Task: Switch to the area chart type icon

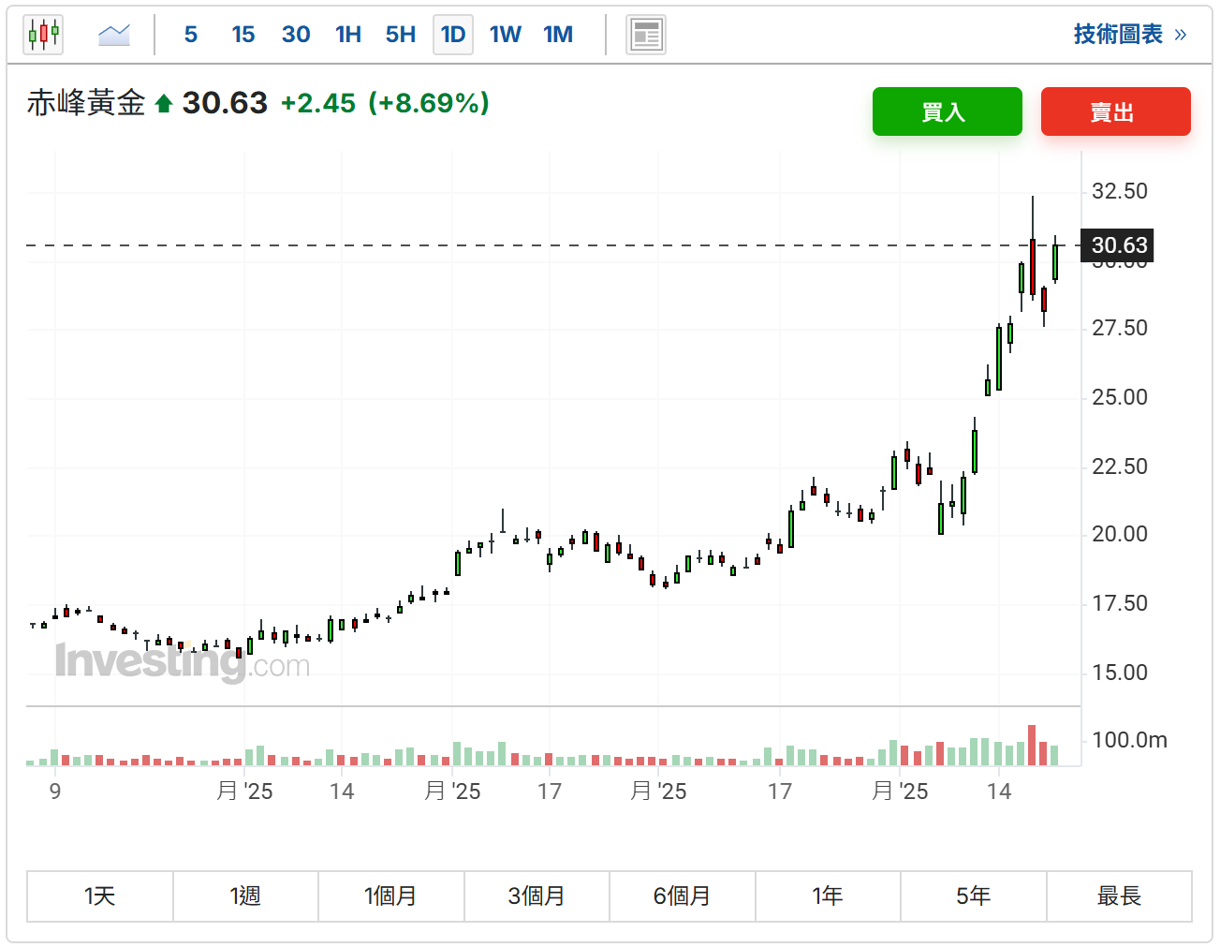Action: 114,35
